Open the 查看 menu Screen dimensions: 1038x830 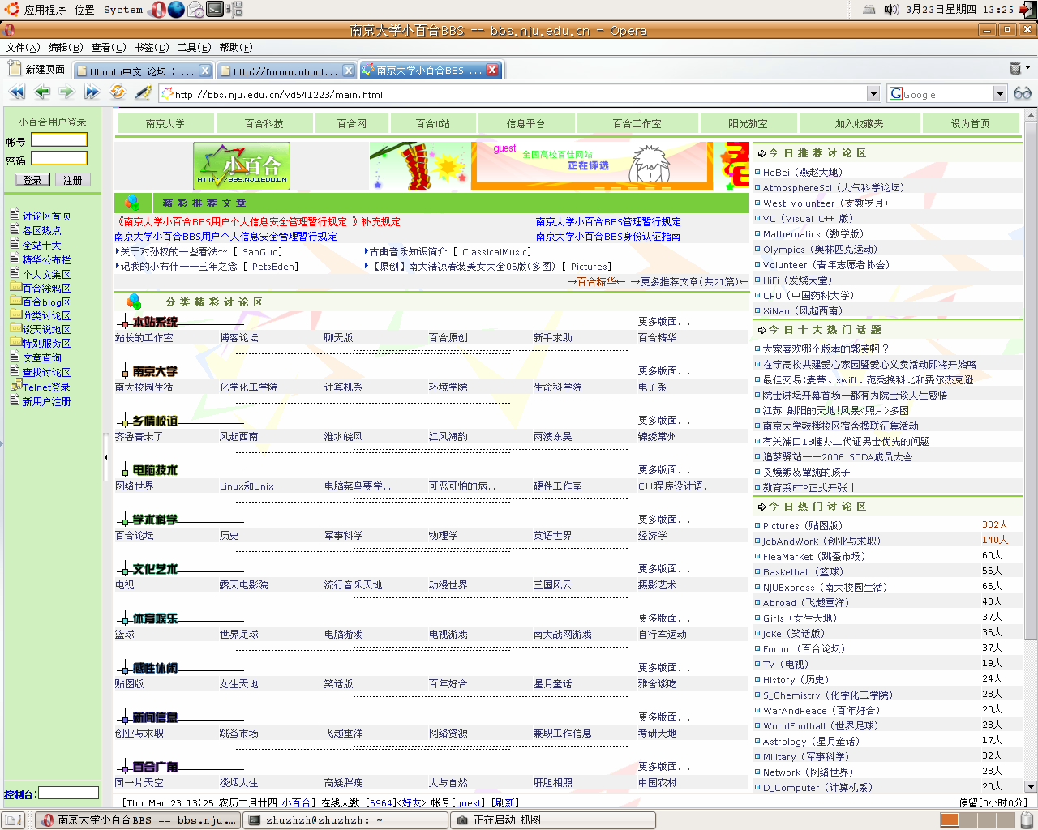(x=109, y=48)
